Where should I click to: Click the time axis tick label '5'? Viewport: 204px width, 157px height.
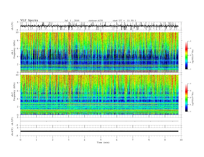point(101,140)
